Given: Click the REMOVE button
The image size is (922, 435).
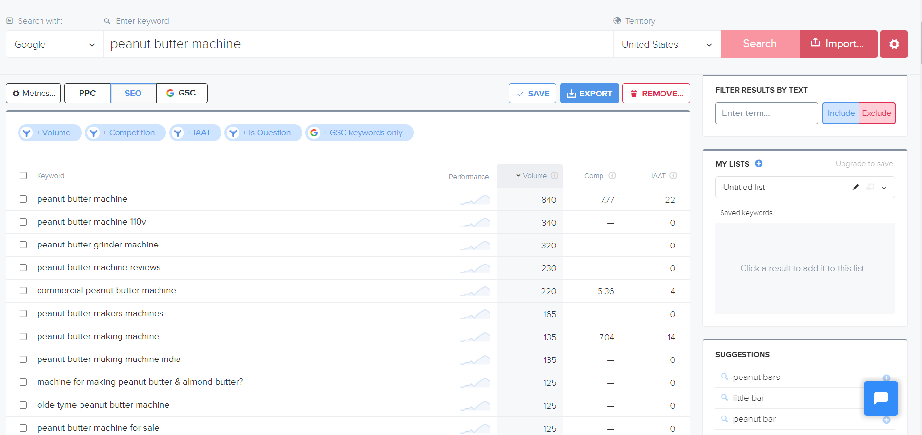Looking at the screenshot, I should (656, 93).
